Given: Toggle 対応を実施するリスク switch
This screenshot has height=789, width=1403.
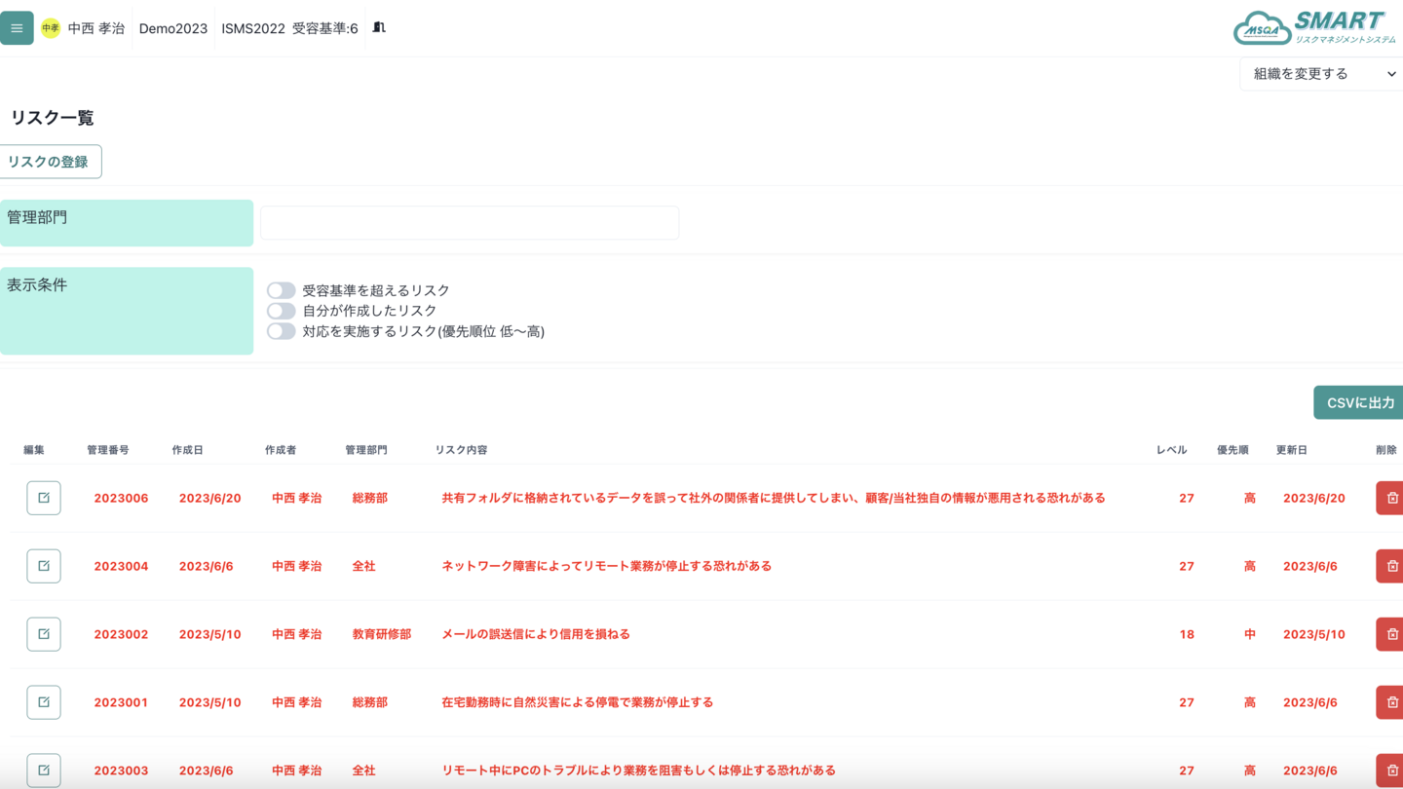Looking at the screenshot, I should [282, 331].
